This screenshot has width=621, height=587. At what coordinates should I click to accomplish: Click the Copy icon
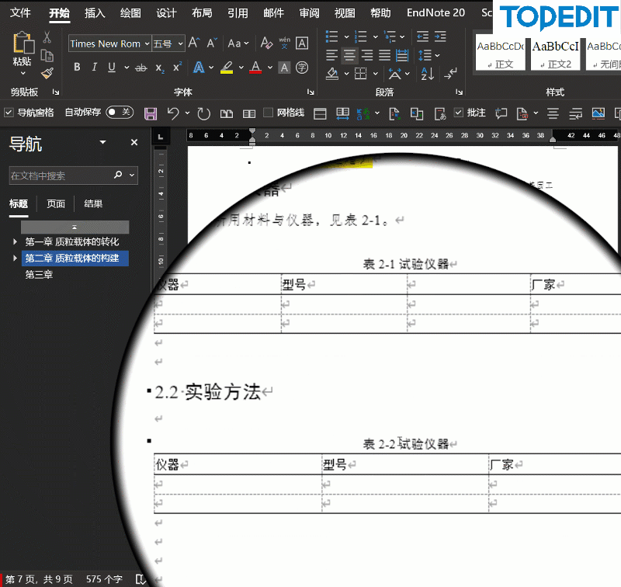[x=47, y=55]
